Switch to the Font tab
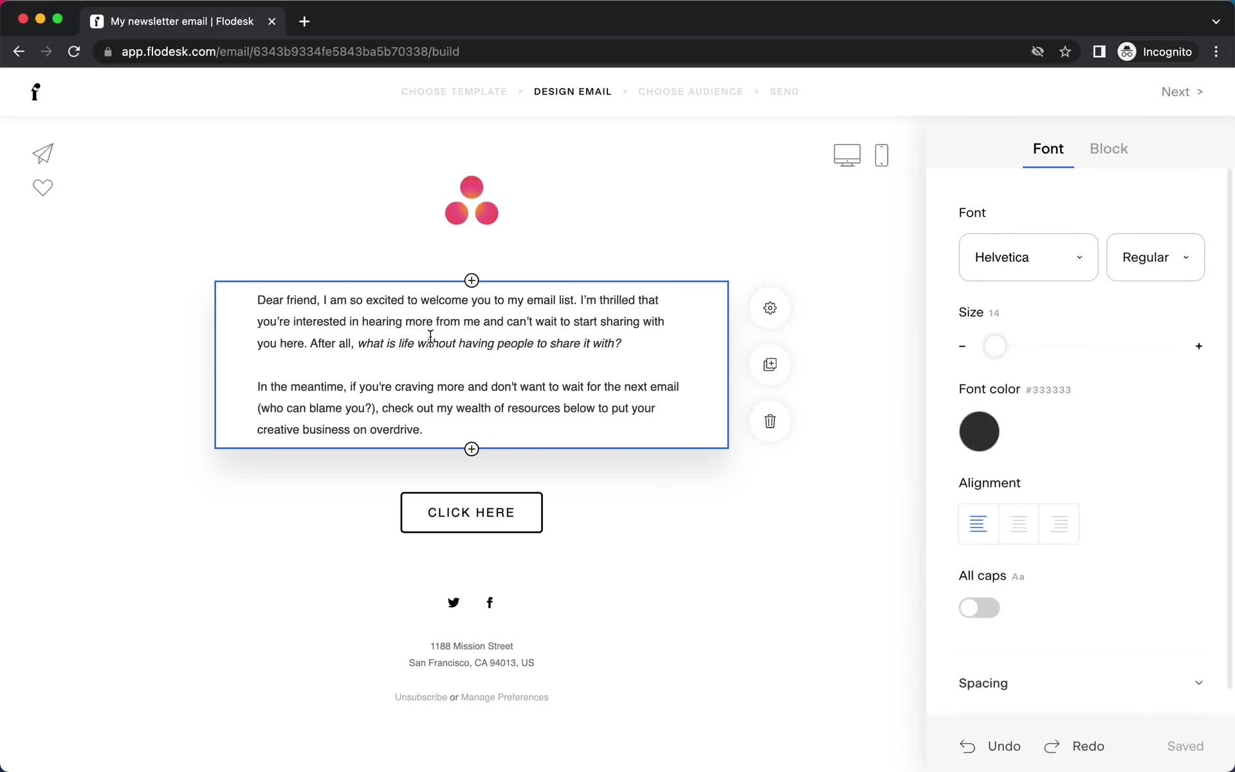This screenshot has height=772, width=1235. 1048,147
